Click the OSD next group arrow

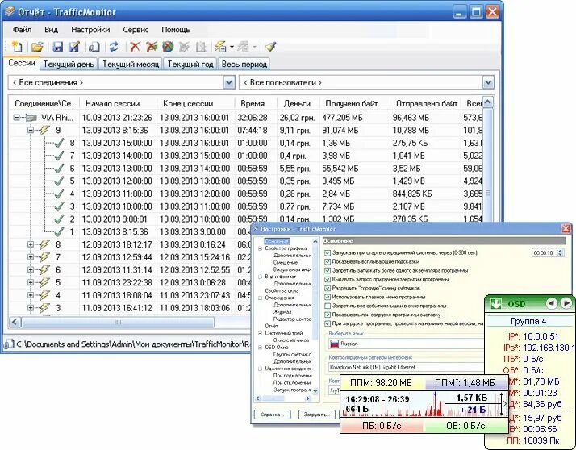tap(566, 303)
